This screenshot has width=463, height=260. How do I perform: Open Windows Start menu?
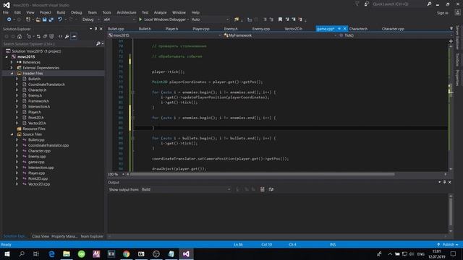[7, 253]
